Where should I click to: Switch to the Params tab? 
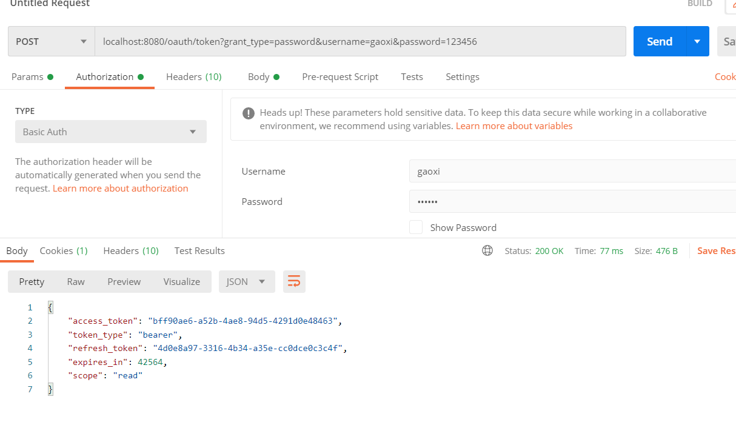[28, 77]
